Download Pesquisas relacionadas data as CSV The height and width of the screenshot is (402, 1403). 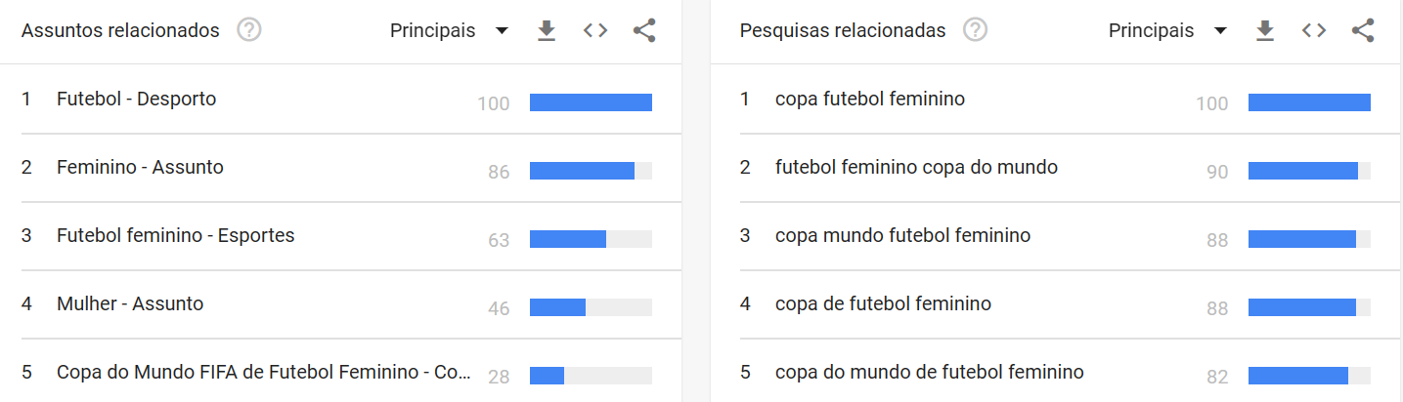coord(1265,31)
